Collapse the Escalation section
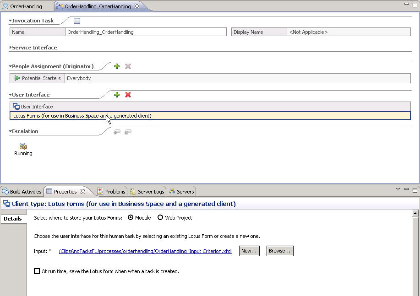The height and width of the screenshot is (296, 420). click(x=11, y=131)
